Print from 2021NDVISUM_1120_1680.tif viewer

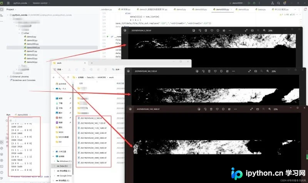(x=229, y=109)
